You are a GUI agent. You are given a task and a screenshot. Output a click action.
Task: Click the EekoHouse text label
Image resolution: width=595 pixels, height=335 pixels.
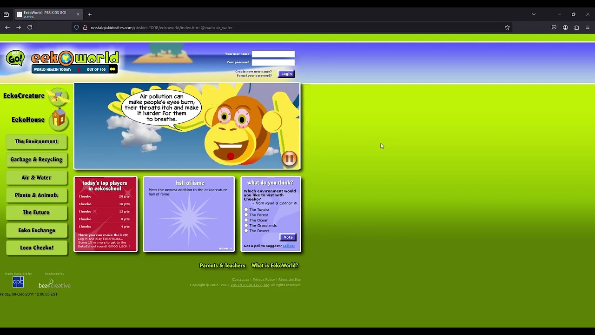(28, 120)
